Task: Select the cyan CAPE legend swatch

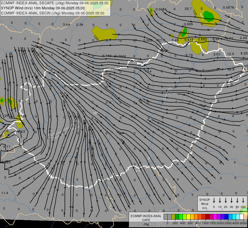Action: (x=234, y=217)
